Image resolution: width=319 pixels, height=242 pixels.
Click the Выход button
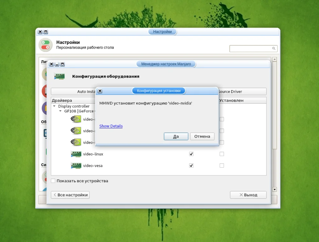pyautogui.click(x=248, y=195)
